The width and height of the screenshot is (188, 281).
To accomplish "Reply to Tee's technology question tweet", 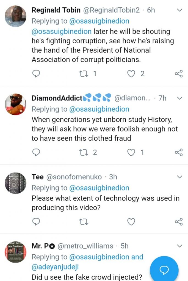I will click(36, 221).
